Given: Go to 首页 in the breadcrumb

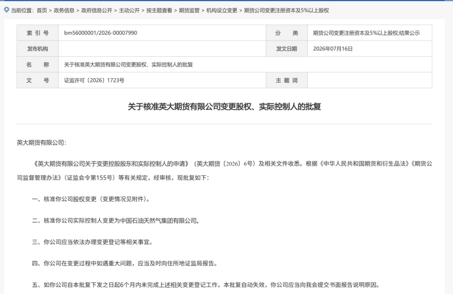Looking at the screenshot, I should 42,10.
